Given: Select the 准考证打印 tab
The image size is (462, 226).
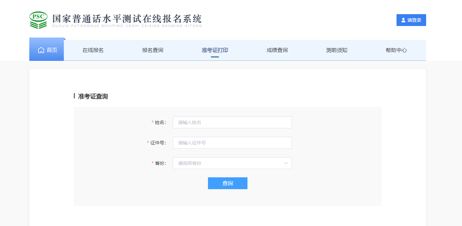Looking at the screenshot, I should coord(215,50).
